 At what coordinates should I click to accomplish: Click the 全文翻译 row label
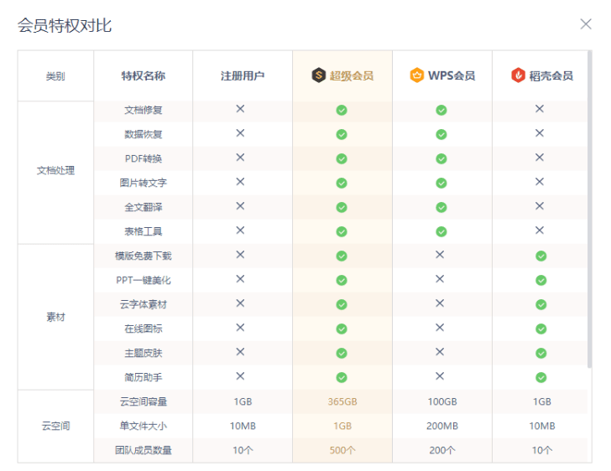143,208
